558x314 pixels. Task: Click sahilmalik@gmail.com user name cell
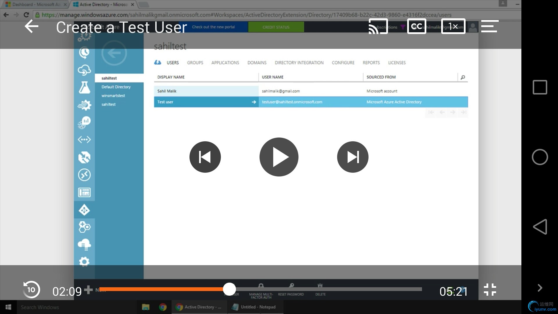281,91
